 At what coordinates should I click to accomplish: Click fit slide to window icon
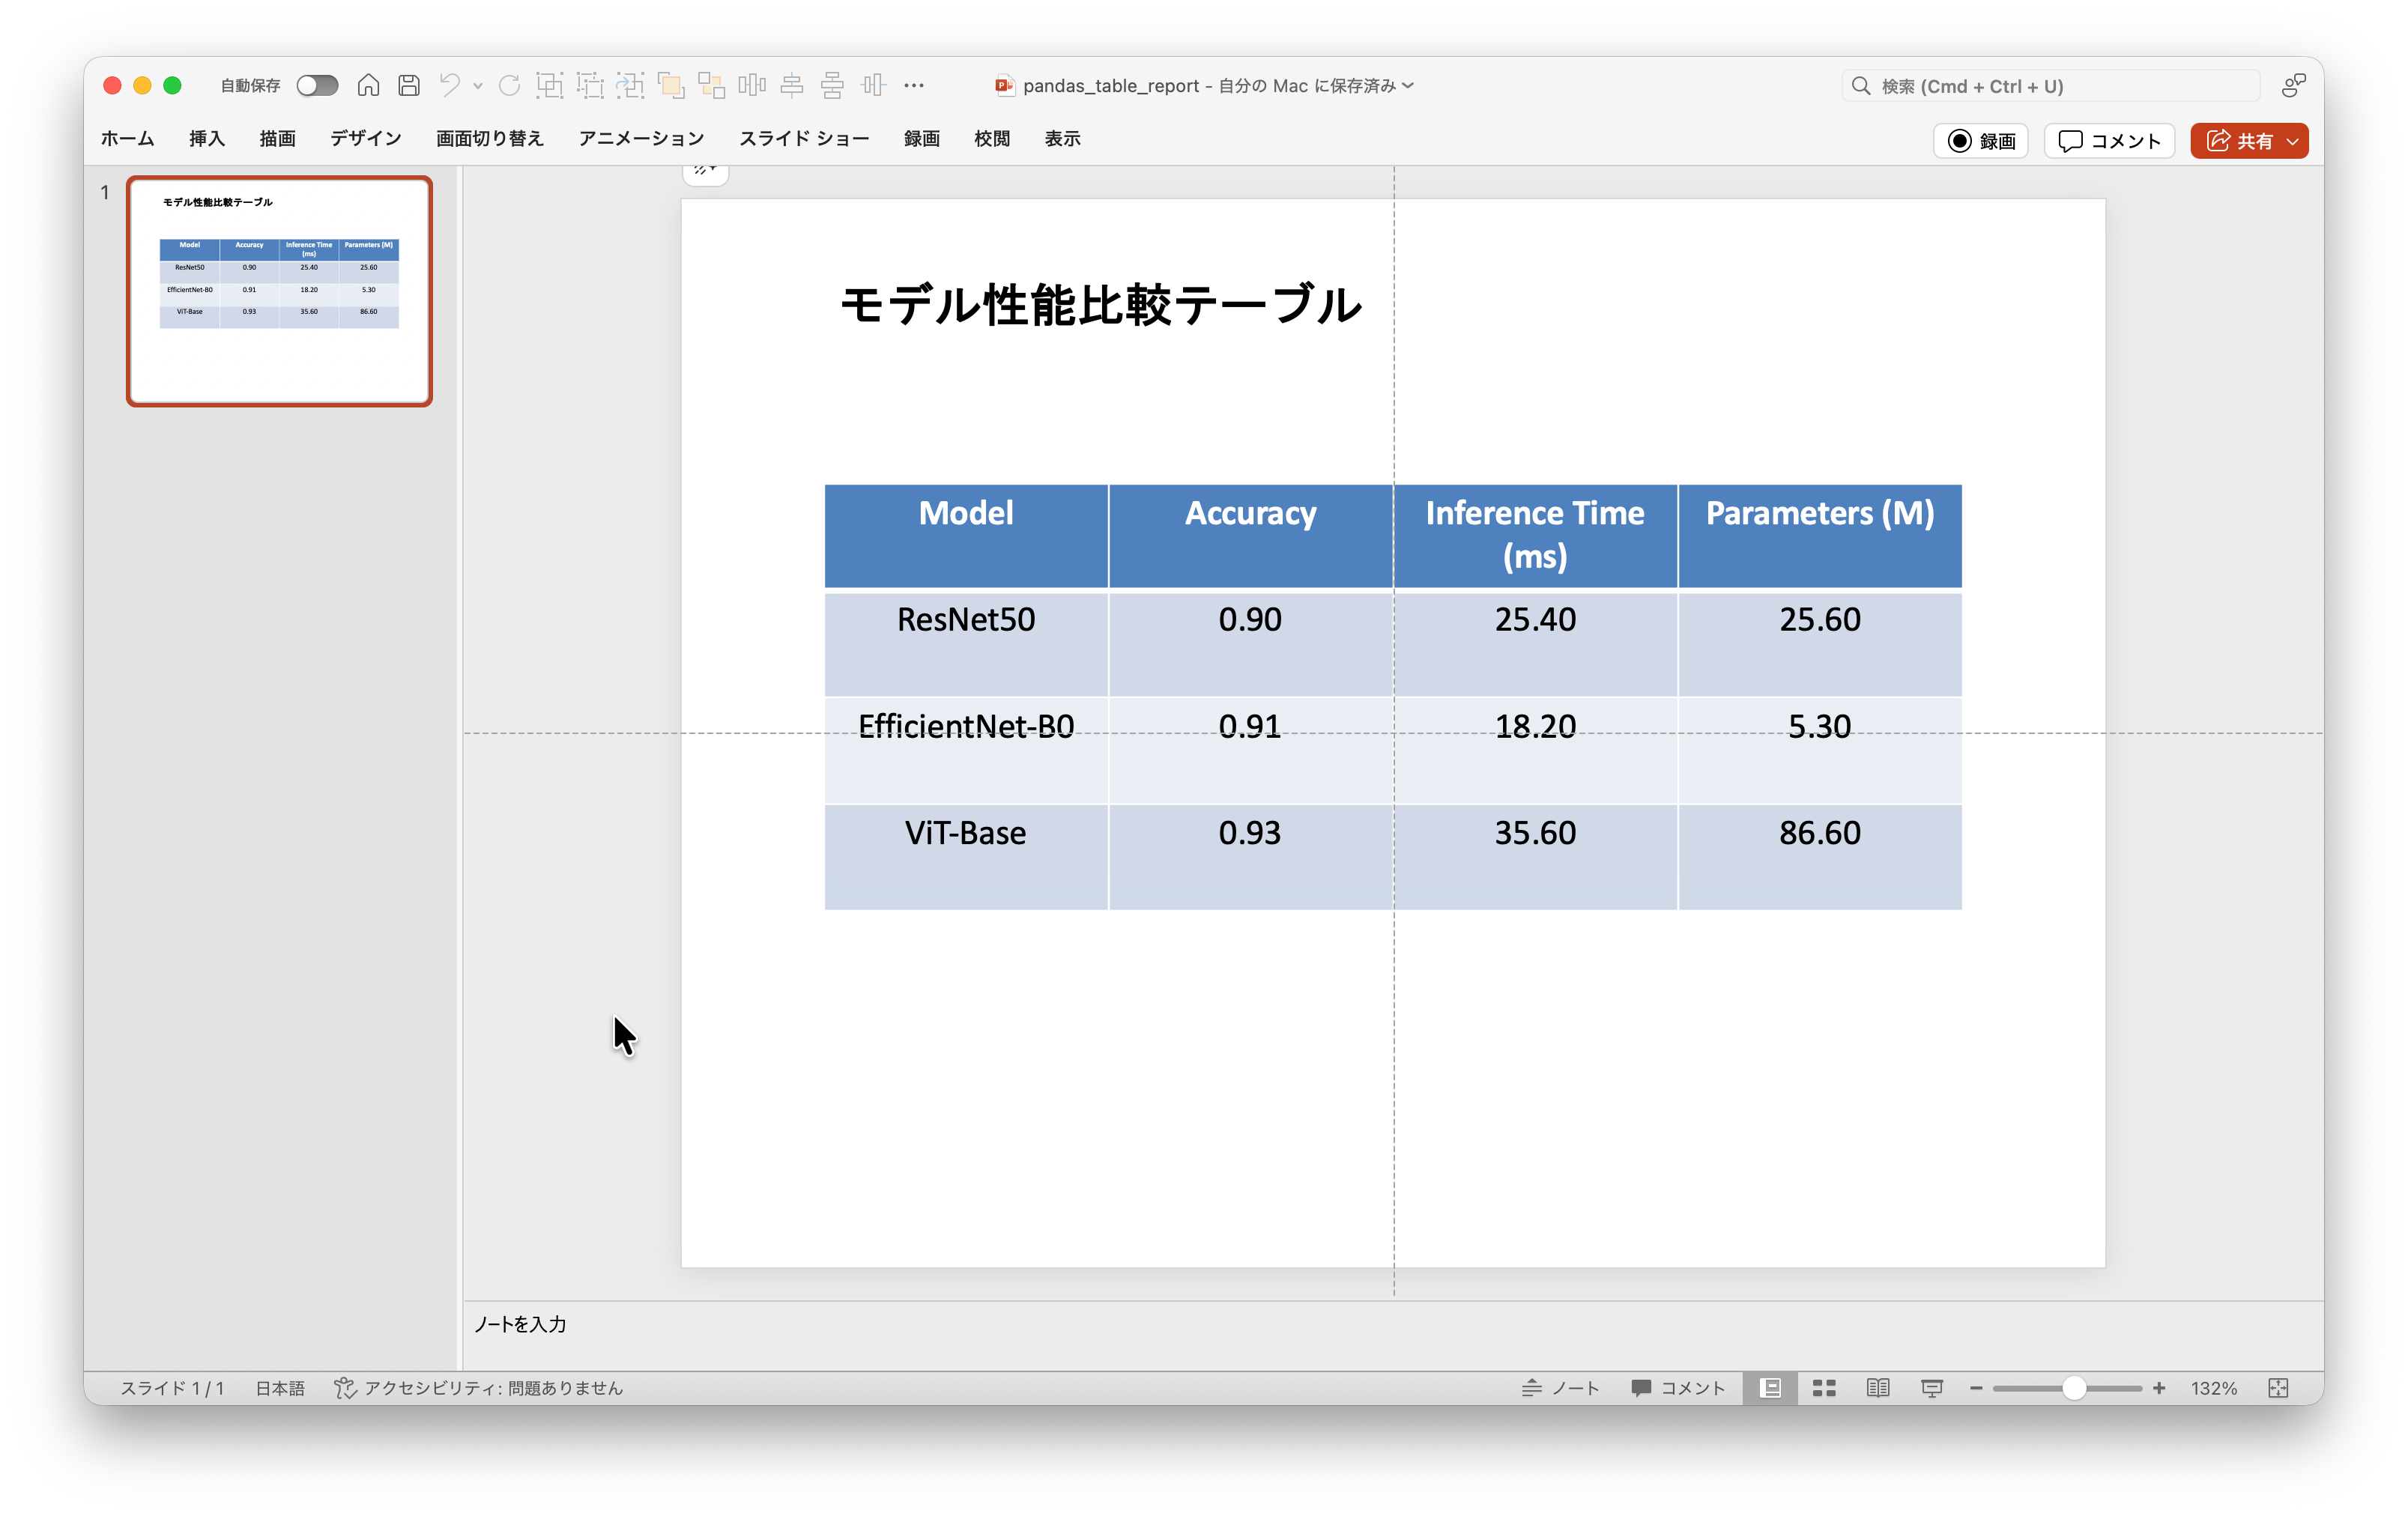tap(2278, 1388)
